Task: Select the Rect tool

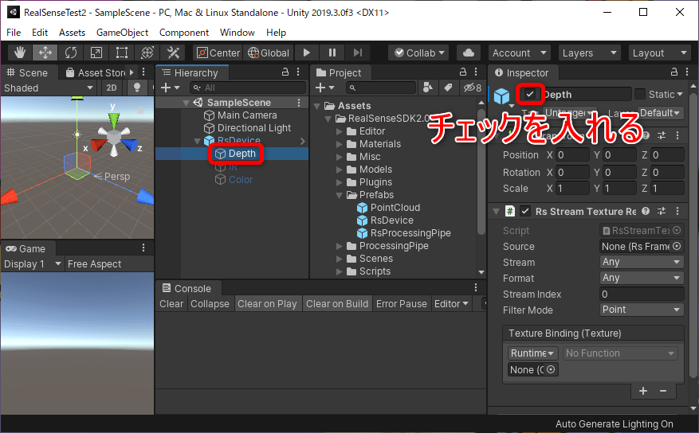Action: point(121,53)
